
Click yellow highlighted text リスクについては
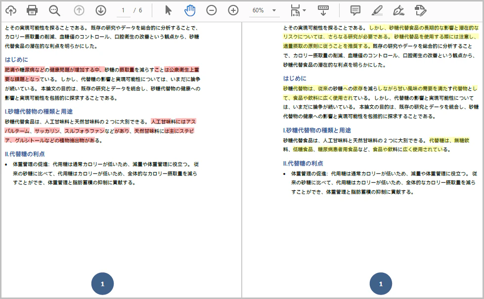click(303, 37)
